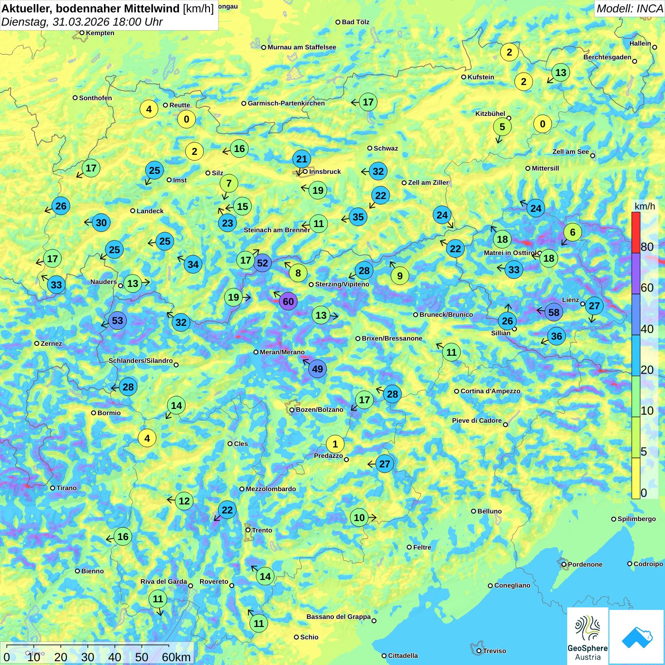The image size is (665, 665).
Task: Click the Kufstein city label
Action: coord(481,77)
